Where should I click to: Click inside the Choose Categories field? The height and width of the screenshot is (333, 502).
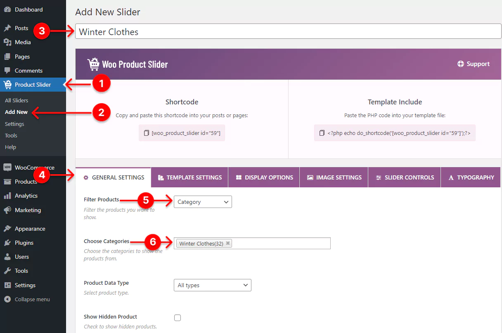[x=252, y=243]
